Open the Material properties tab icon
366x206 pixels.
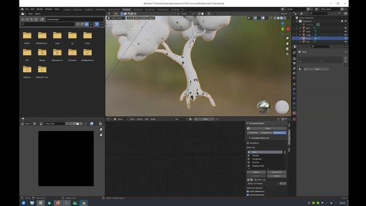pyautogui.click(x=295, y=113)
